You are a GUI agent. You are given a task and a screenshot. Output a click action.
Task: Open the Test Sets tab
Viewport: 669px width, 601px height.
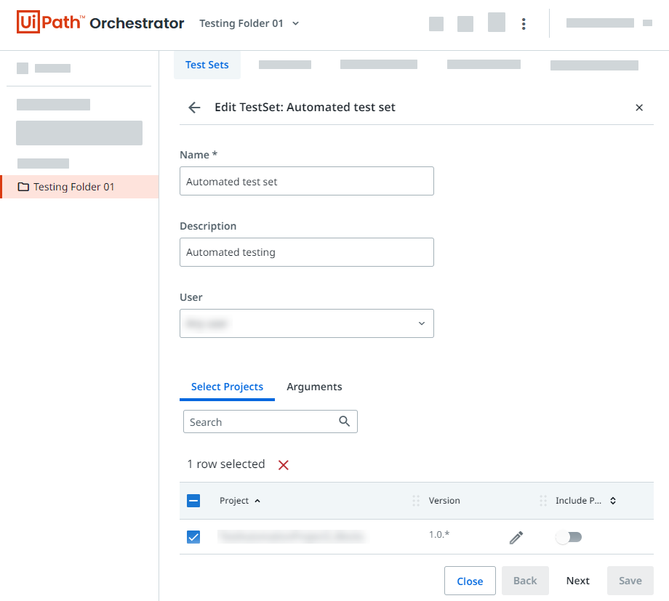tap(207, 64)
